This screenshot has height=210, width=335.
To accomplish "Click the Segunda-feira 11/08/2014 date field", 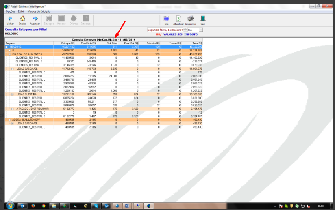I will 165,30.
